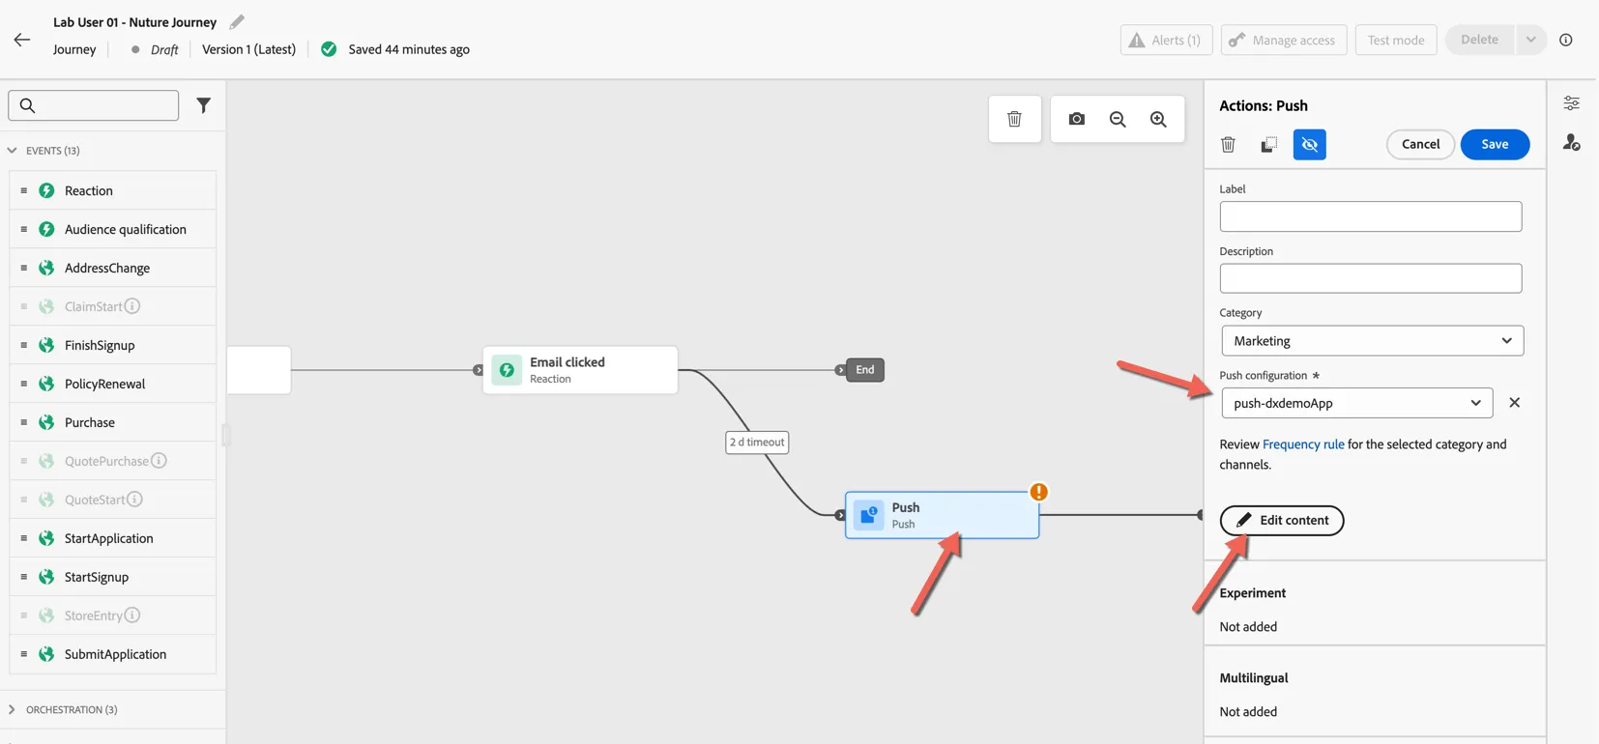Viewport: 1599px width, 744px height.
Task: Select the SubmitApplication event
Action: pos(113,654)
